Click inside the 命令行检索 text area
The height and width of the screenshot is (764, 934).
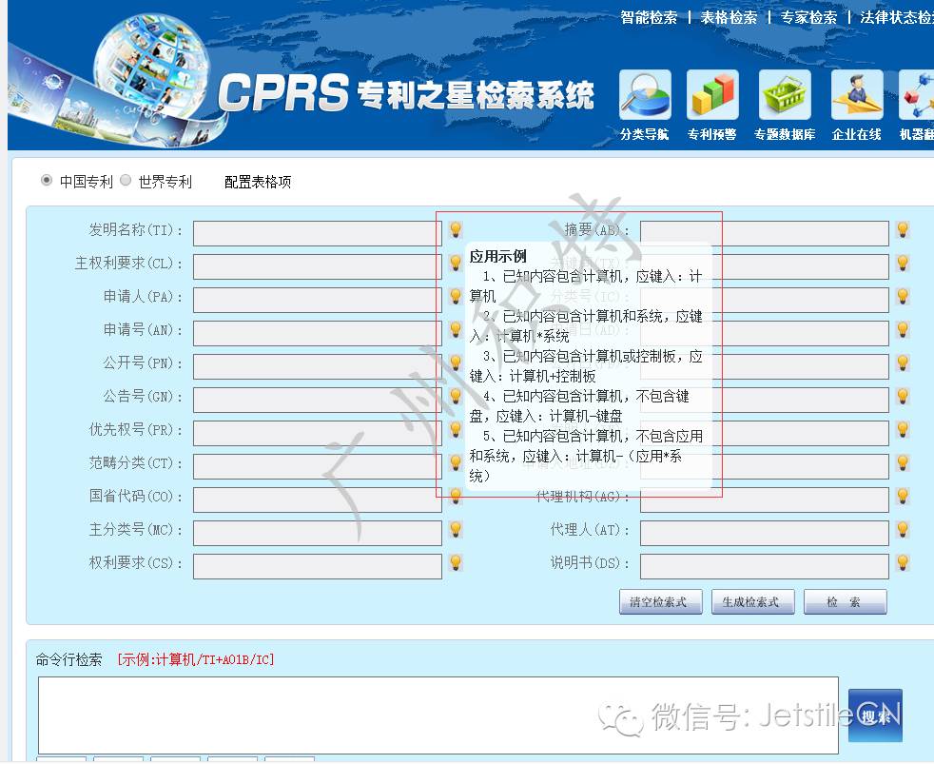tap(438, 715)
